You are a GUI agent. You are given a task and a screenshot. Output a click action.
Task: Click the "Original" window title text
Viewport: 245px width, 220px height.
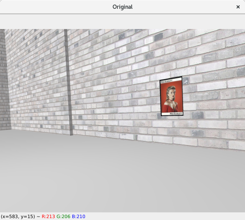122,7
